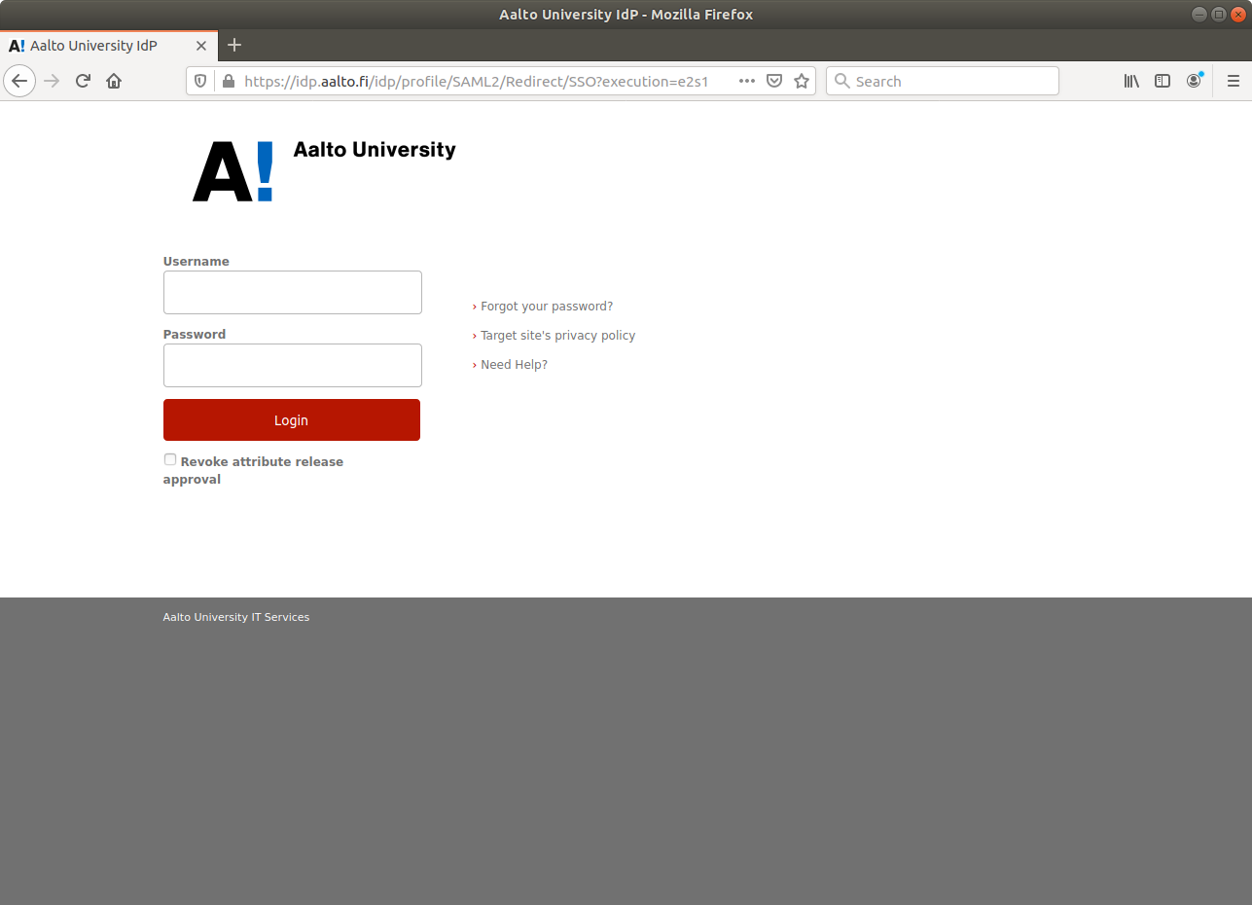Image resolution: width=1252 pixels, height=905 pixels.
Task: Save page to Pocket
Action: tap(774, 82)
